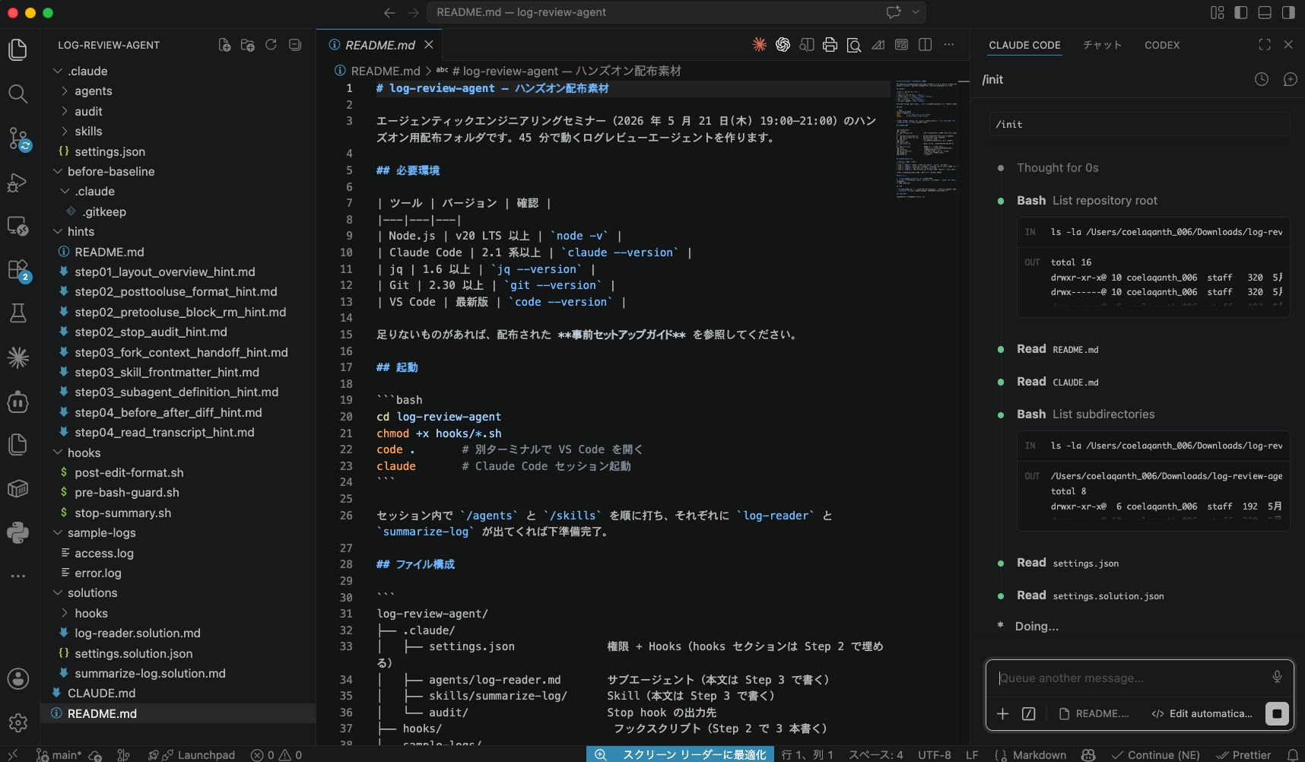Add attachment with plus button
The height and width of the screenshot is (762, 1305).
(1002, 713)
